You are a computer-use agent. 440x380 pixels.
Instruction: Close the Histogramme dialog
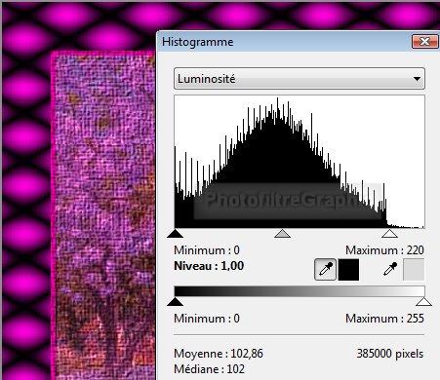click(x=424, y=42)
